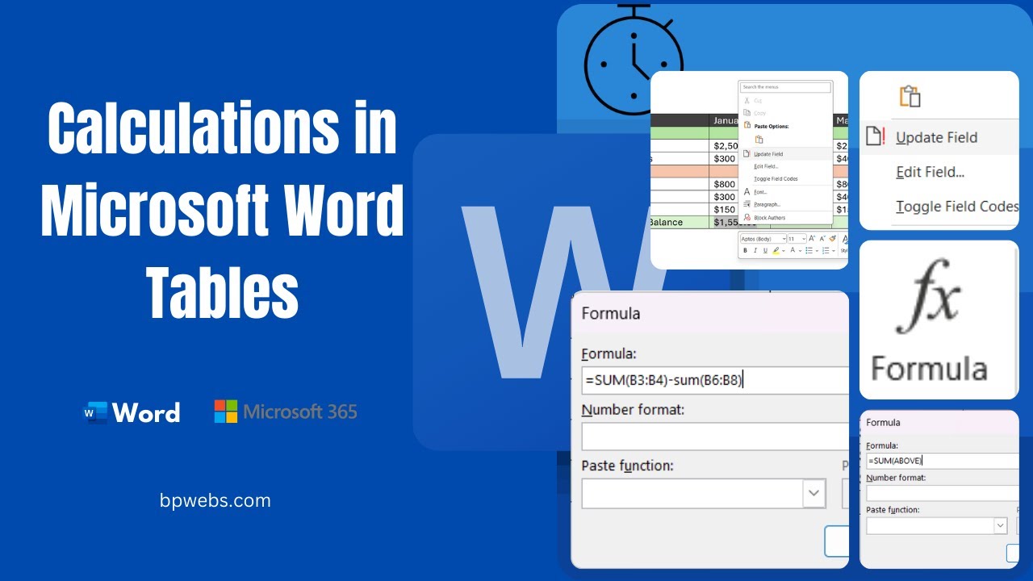
Task: Toggle Italic in the mini toolbar
Action: [755, 251]
